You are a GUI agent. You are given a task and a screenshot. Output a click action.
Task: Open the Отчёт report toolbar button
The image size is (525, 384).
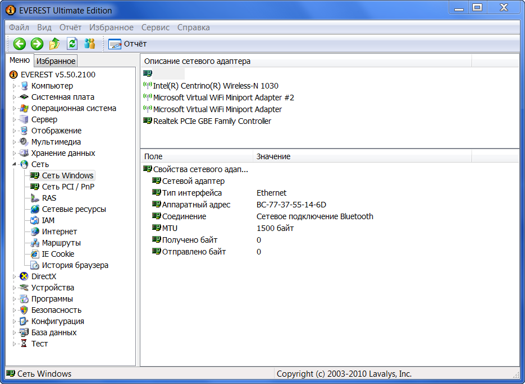point(127,44)
